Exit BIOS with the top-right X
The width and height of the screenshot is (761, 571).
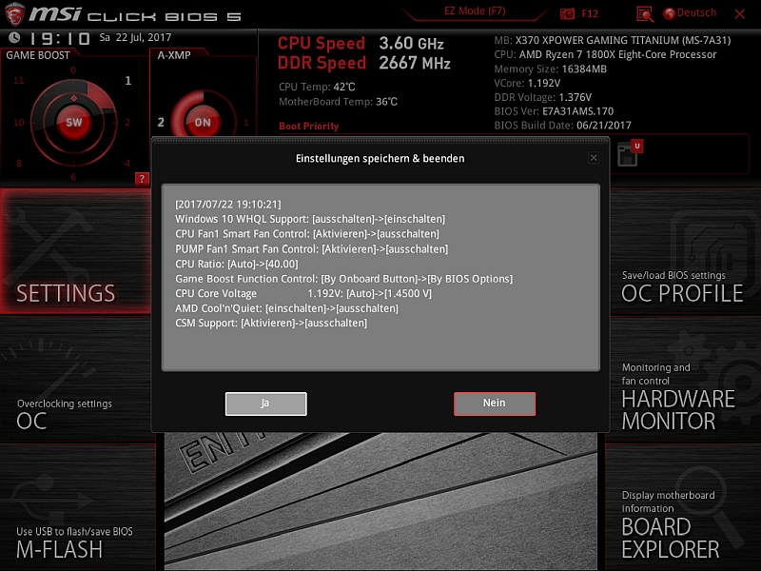click(740, 14)
